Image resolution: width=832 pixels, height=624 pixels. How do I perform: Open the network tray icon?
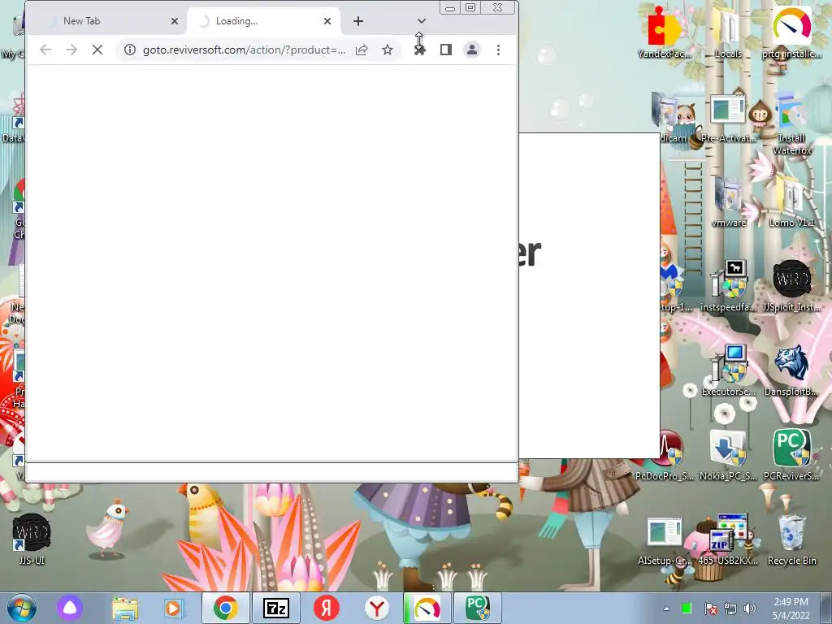730,609
